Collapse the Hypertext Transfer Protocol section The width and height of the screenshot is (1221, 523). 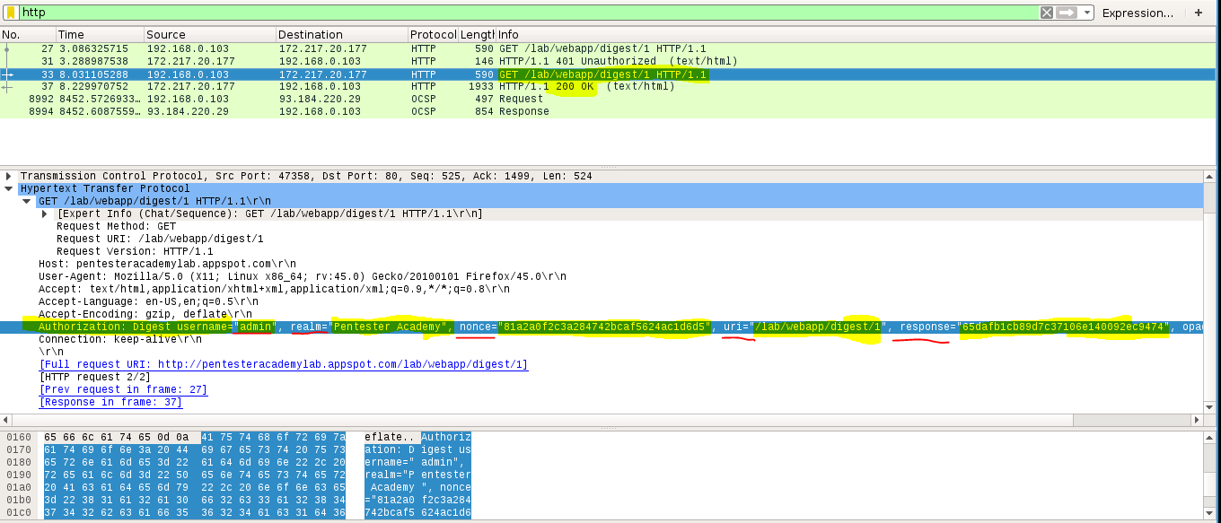tap(9, 189)
